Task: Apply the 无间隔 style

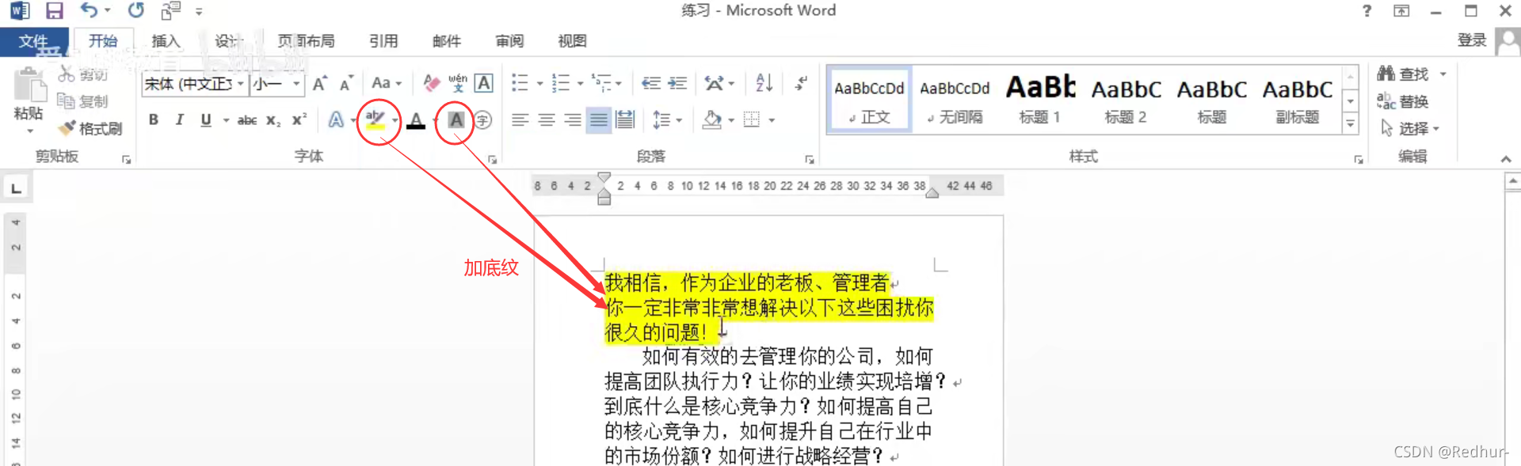Action: (955, 99)
